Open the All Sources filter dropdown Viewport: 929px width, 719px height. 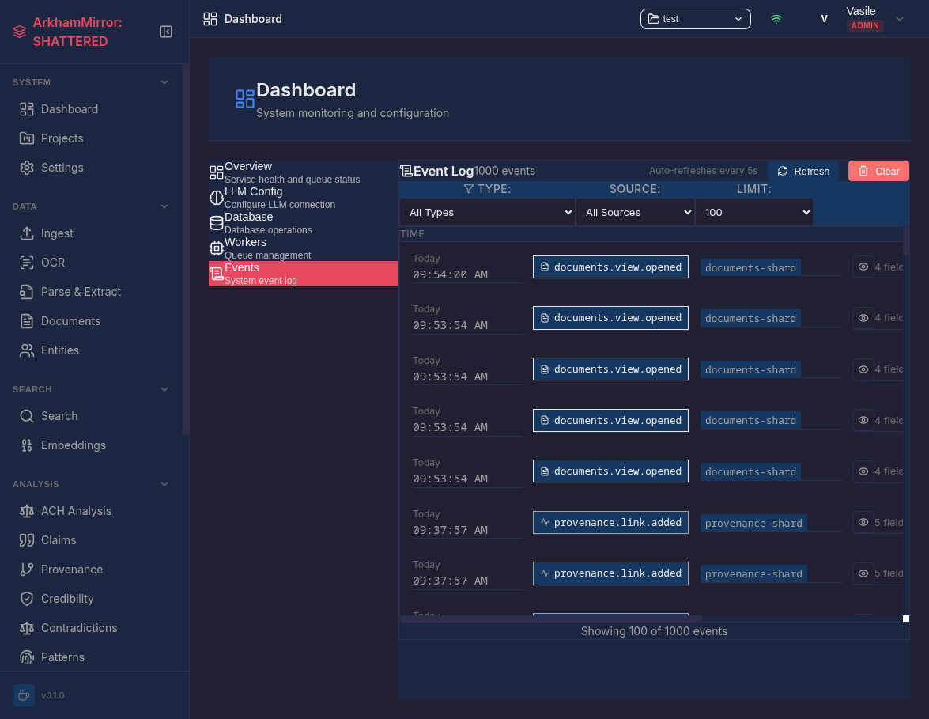(x=635, y=212)
